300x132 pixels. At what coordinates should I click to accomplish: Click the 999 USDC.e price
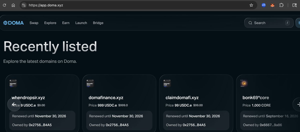[x=107, y=105]
